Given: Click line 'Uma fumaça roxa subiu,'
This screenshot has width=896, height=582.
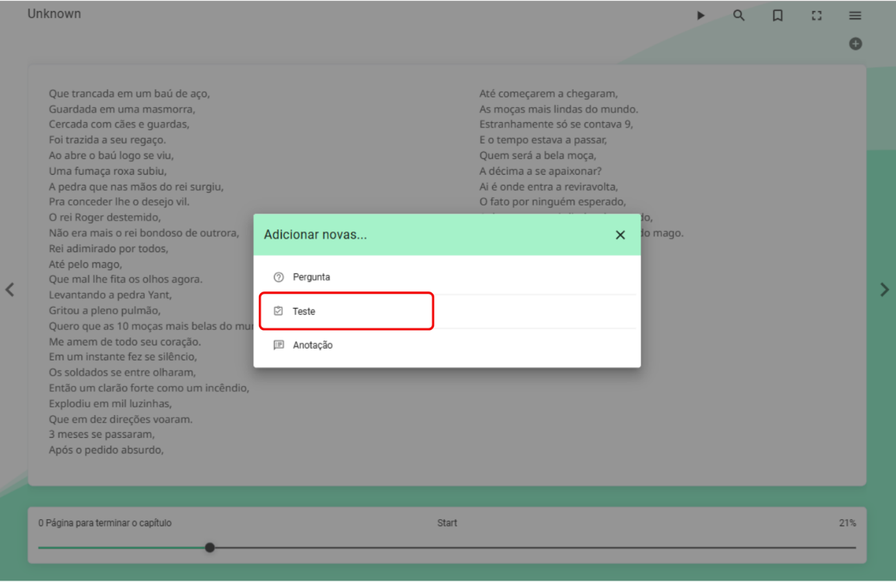Looking at the screenshot, I should pyautogui.click(x=108, y=171).
